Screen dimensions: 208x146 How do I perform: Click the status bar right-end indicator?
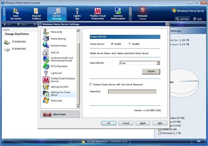coord(199,141)
